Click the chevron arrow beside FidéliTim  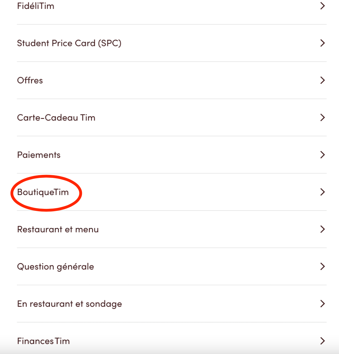322,6
